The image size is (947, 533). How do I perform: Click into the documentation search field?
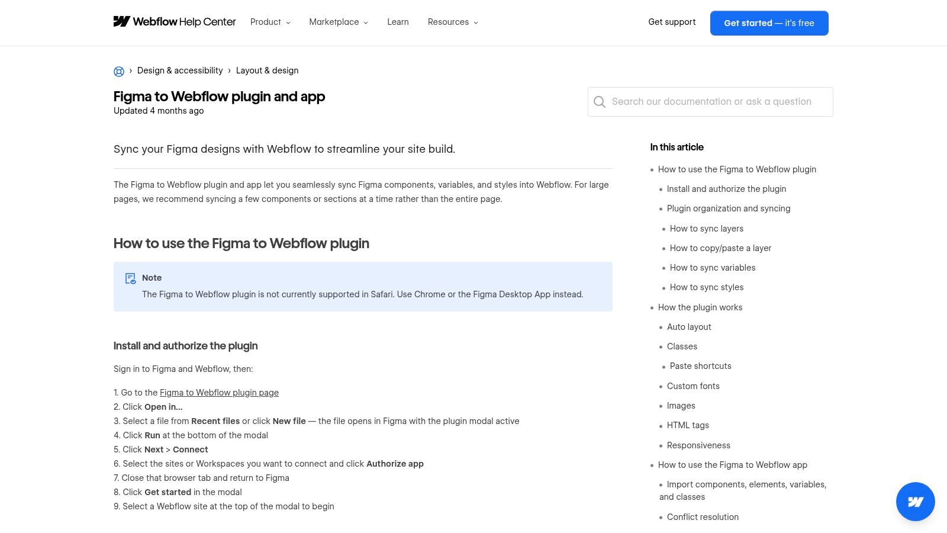tap(710, 101)
